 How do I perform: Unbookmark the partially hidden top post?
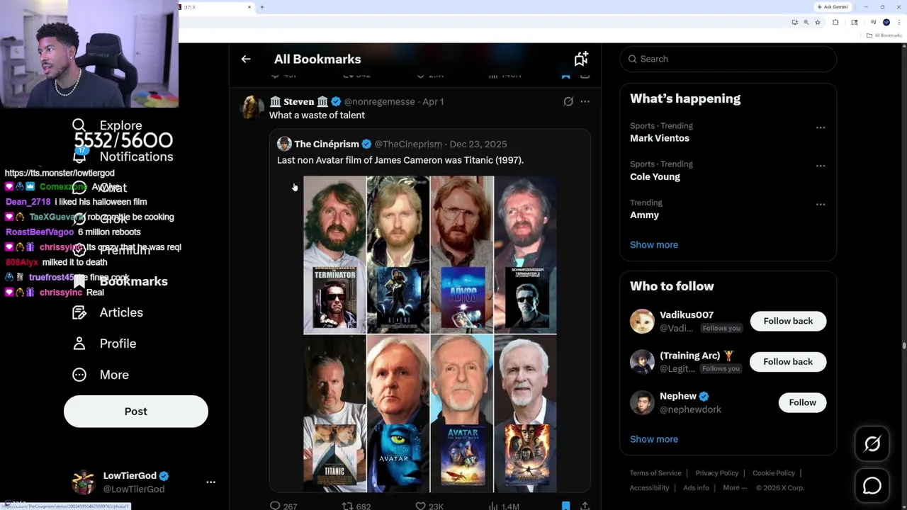[x=565, y=74]
